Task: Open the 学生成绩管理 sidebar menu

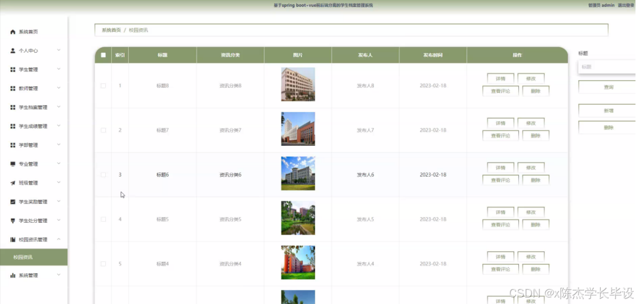Action: [34, 126]
